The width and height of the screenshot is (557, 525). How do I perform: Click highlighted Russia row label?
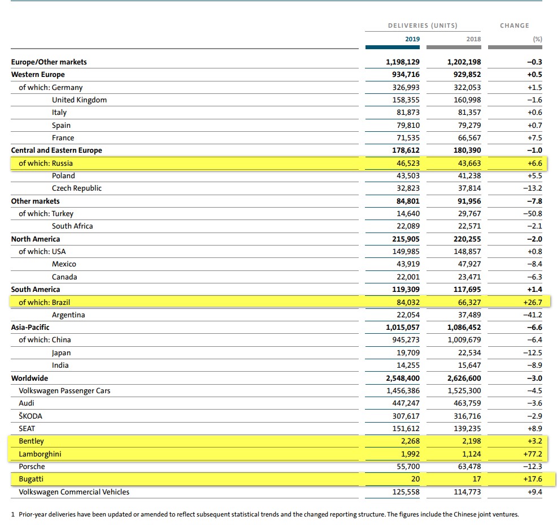46,163
